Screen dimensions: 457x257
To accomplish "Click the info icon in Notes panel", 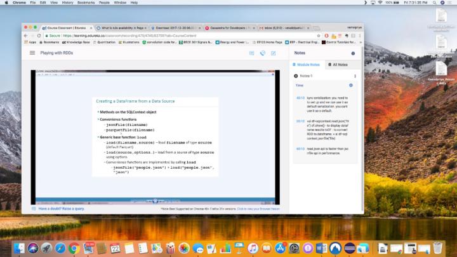I will [353, 53].
